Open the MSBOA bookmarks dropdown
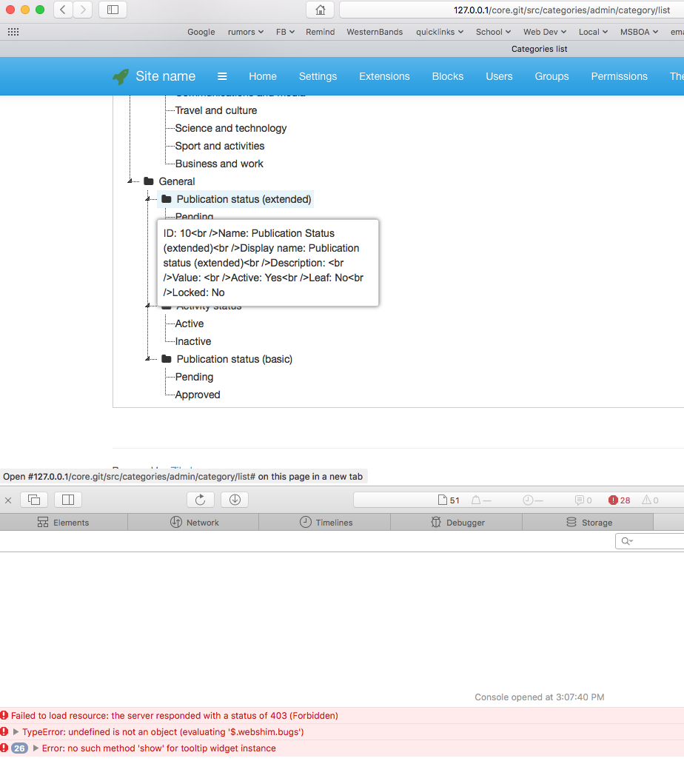Image resolution: width=684 pixels, height=761 pixels. pyautogui.click(x=639, y=32)
